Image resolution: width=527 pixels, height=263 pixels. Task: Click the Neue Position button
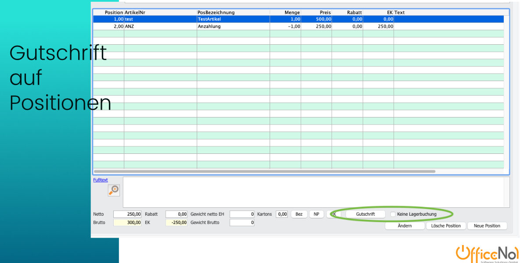pyautogui.click(x=487, y=226)
